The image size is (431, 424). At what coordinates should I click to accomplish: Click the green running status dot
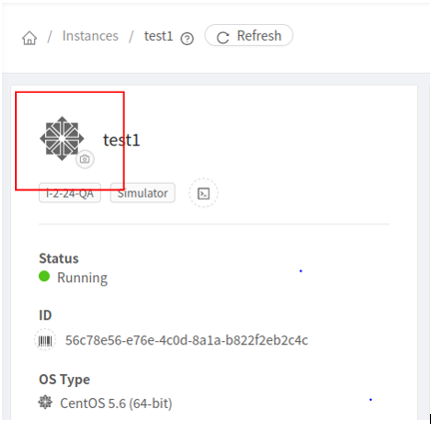[x=44, y=276]
